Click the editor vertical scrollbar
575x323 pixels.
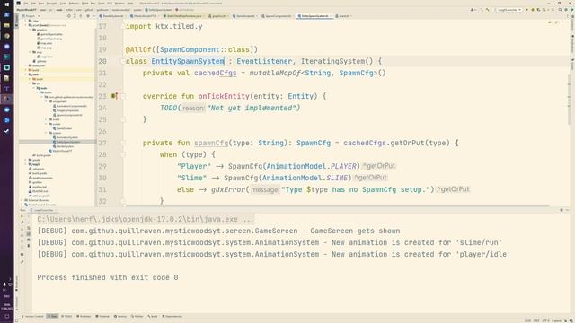pos(569,99)
